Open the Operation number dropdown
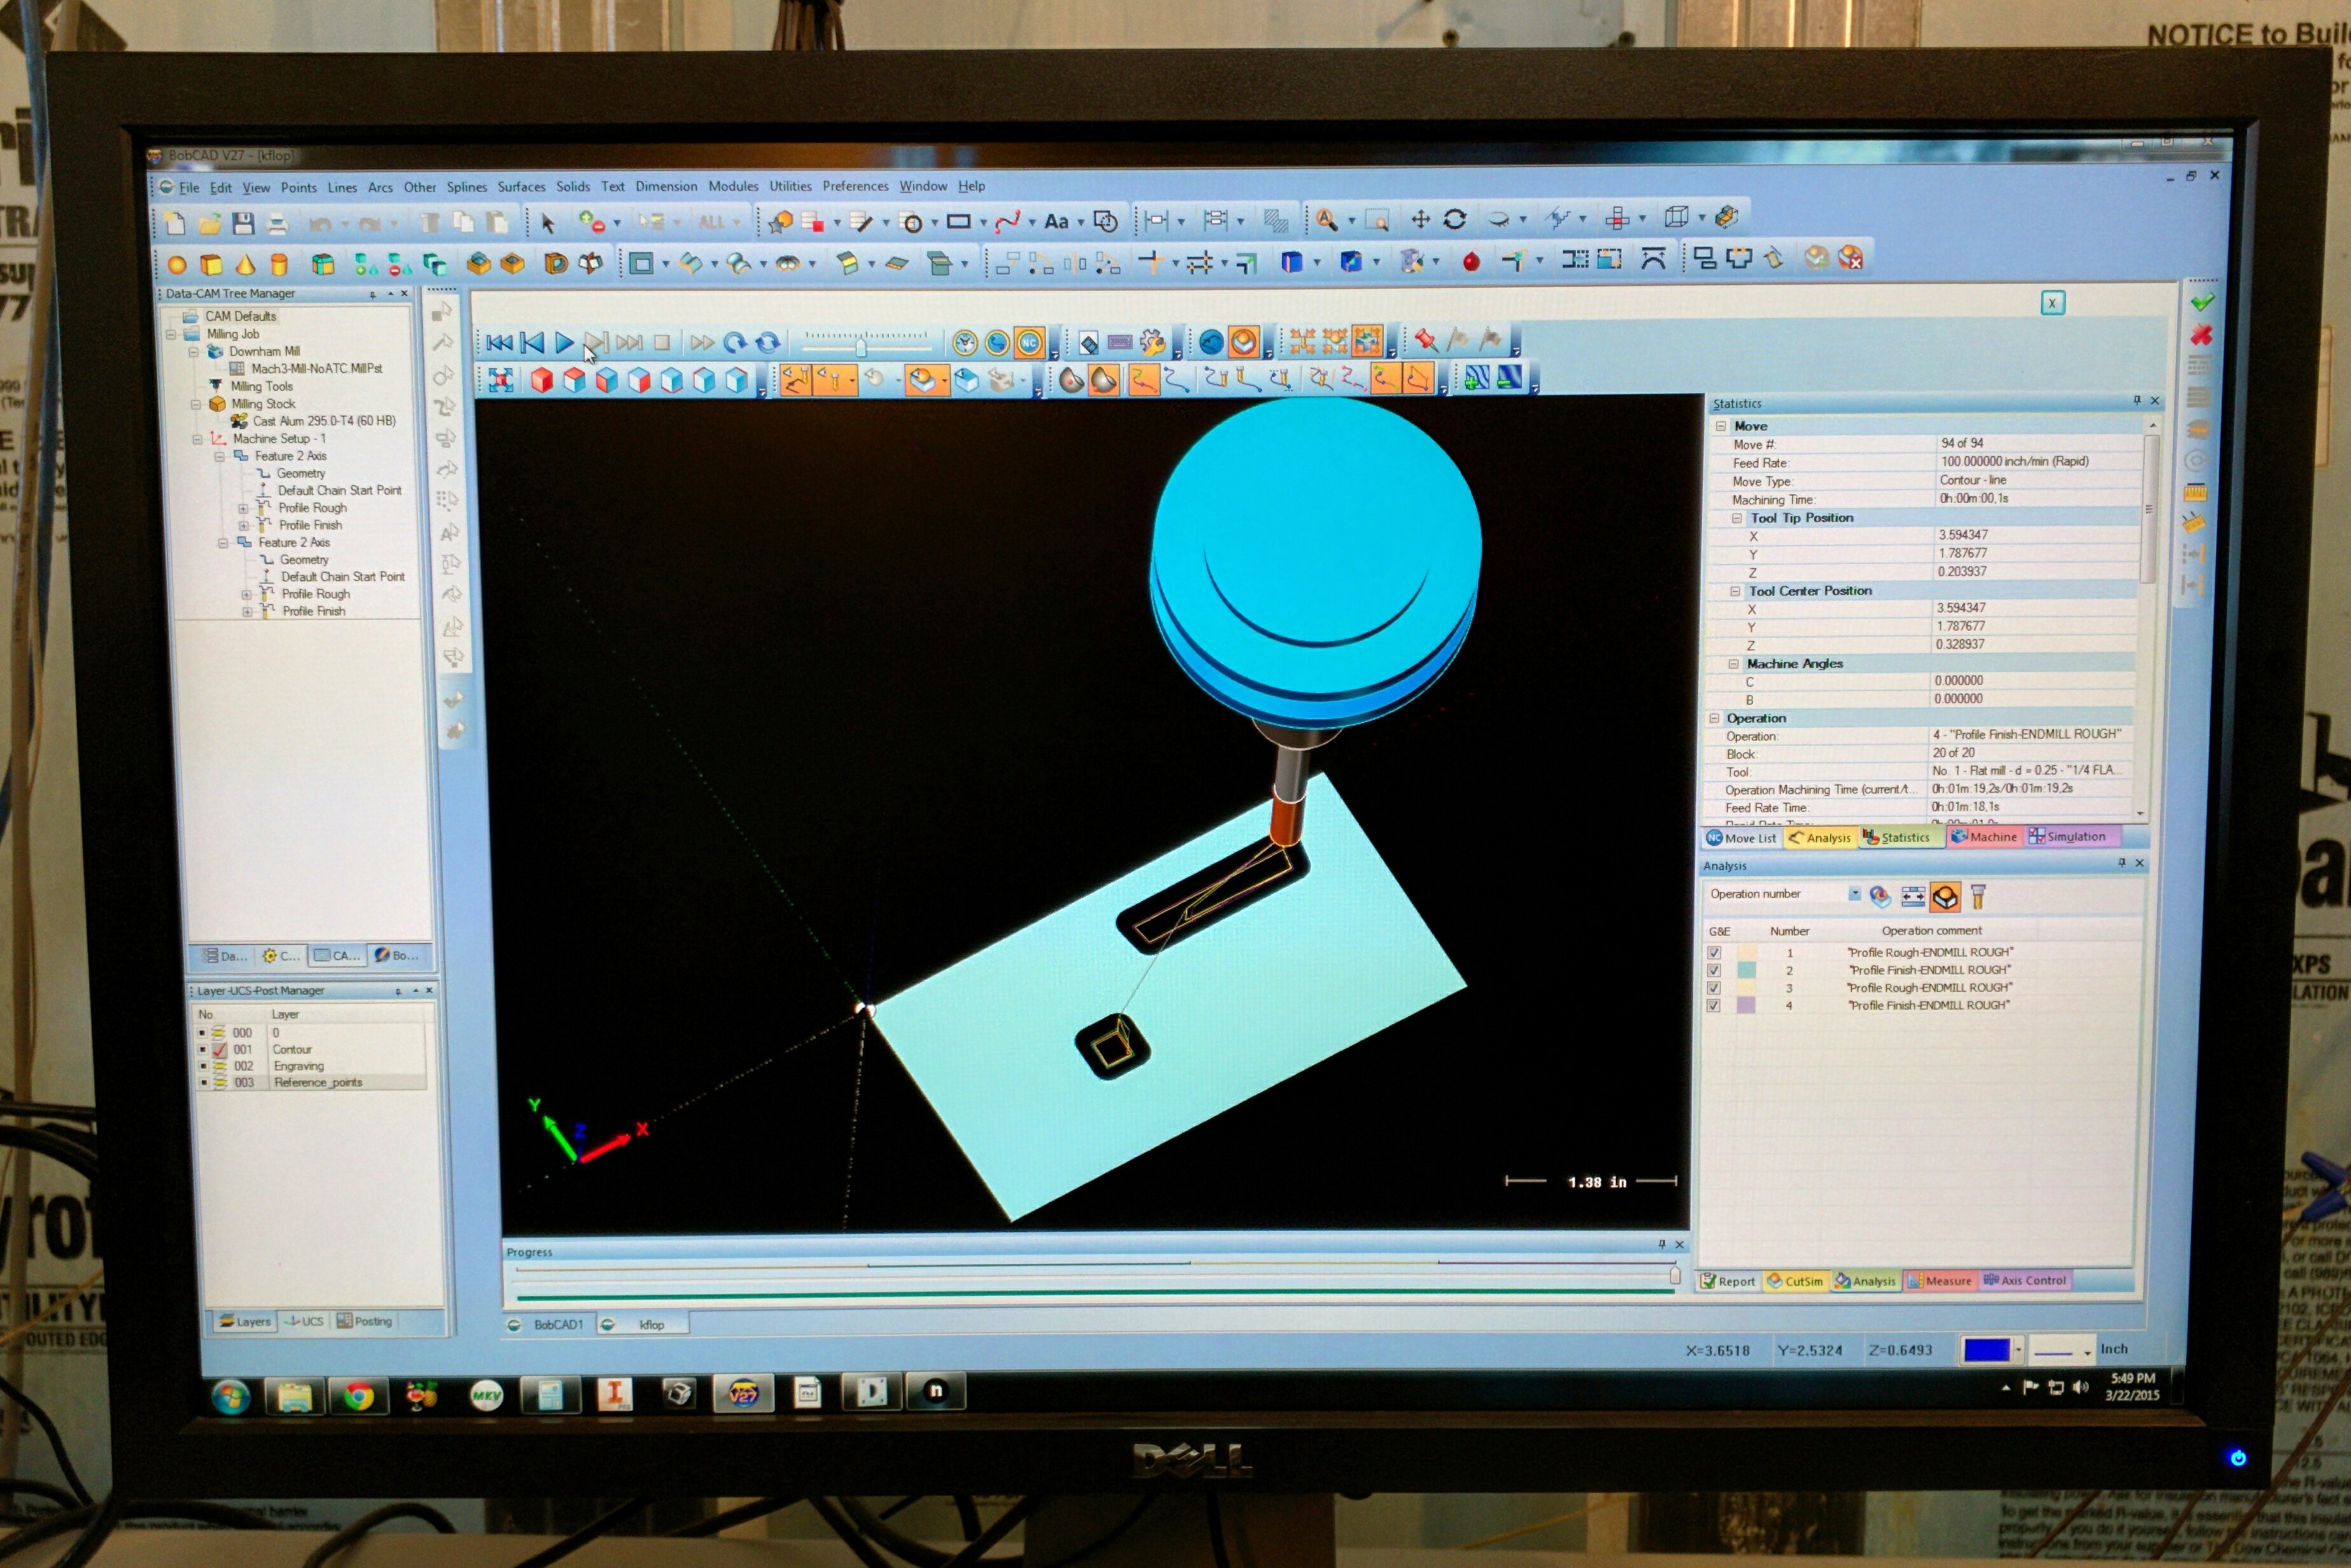Image resolution: width=2351 pixels, height=1568 pixels. tap(1854, 894)
